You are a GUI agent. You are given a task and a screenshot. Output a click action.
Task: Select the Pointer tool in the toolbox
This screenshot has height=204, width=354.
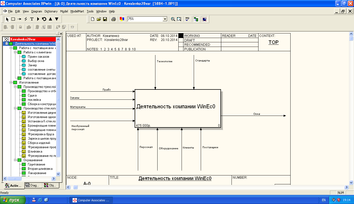coord(7,19)
